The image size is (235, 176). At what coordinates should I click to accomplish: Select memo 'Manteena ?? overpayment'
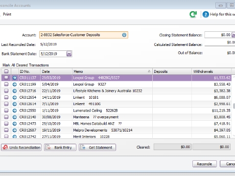[96, 117]
